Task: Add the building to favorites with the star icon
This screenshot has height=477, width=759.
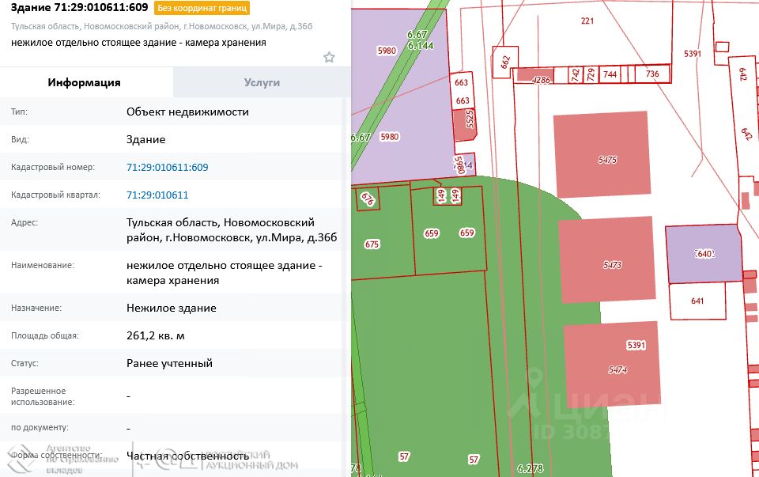Action: (x=329, y=57)
